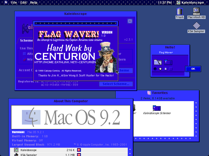Open the File menu
Screen dimensions: 209x156
pos(14,3)
